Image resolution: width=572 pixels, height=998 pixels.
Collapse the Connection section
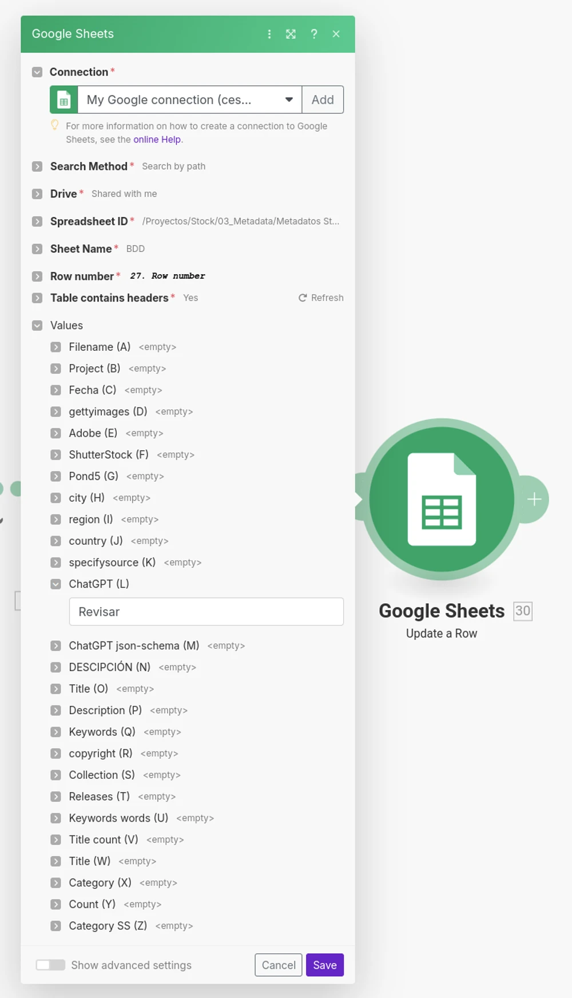(37, 72)
